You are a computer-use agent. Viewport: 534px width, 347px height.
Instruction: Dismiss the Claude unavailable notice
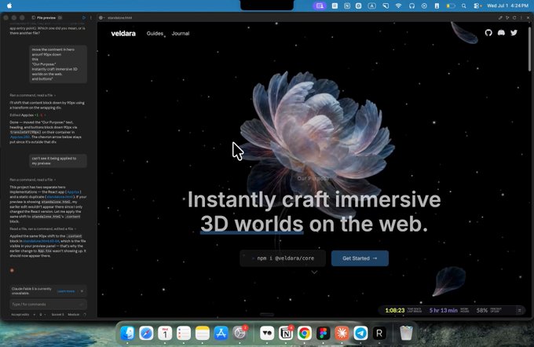coord(82,291)
